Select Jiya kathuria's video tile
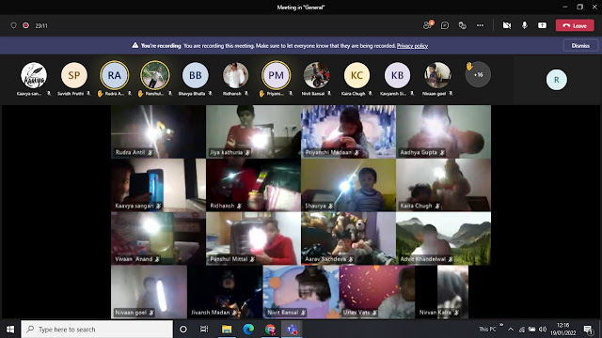 pyautogui.click(x=253, y=131)
